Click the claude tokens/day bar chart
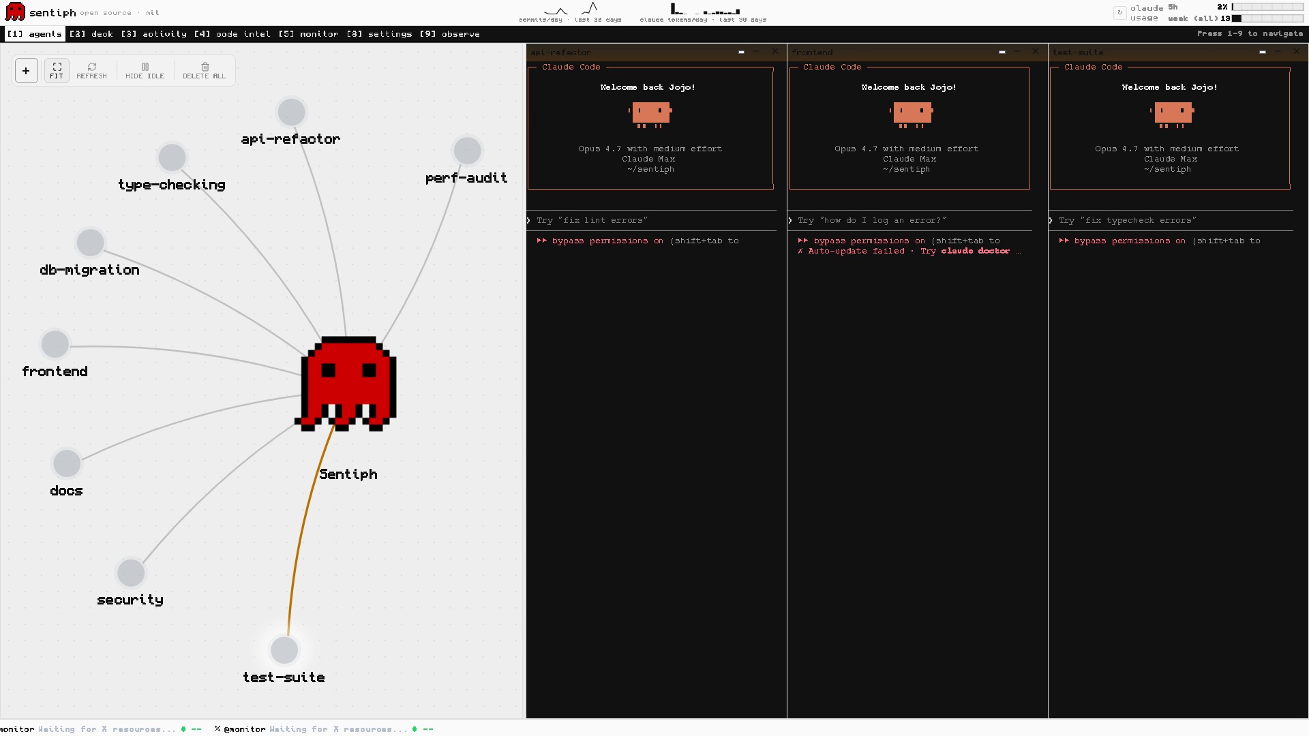Image resolution: width=1309 pixels, height=736 pixels. pyautogui.click(x=705, y=9)
